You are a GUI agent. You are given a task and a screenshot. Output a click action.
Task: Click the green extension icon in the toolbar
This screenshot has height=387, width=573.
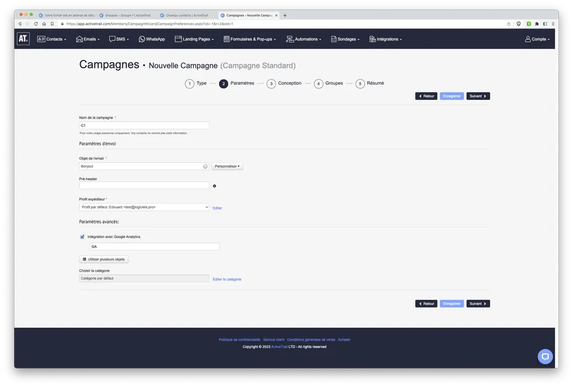tap(528, 24)
